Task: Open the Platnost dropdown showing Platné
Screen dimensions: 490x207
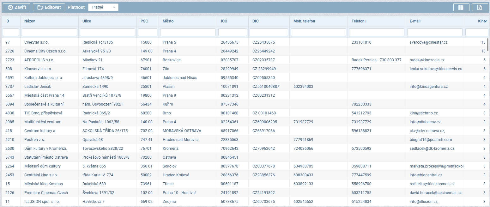Action: click(103, 7)
